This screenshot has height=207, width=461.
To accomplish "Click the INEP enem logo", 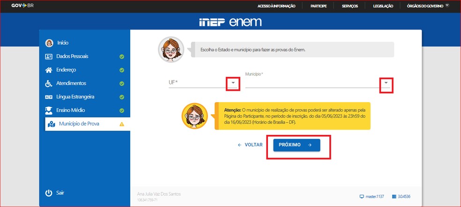I will tap(230, 22).
